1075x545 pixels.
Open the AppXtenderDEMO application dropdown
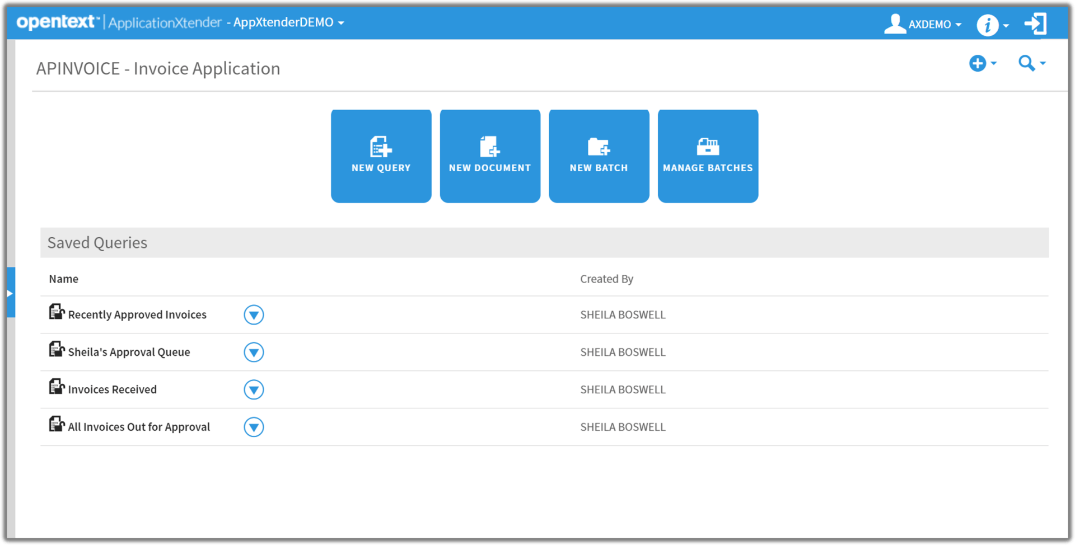click(288, 22)
